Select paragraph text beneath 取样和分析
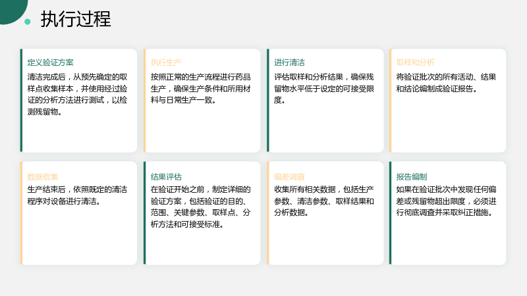 (446, 83)
